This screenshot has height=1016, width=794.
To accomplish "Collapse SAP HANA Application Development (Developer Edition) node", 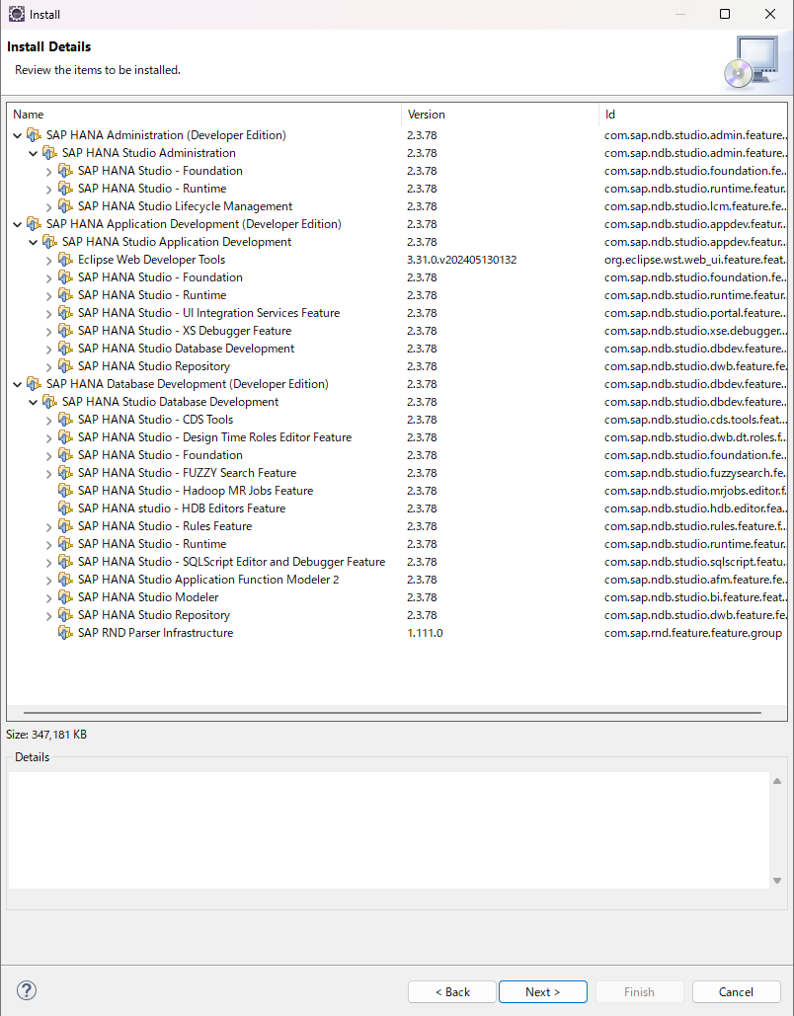I will [x=18, y=224].
